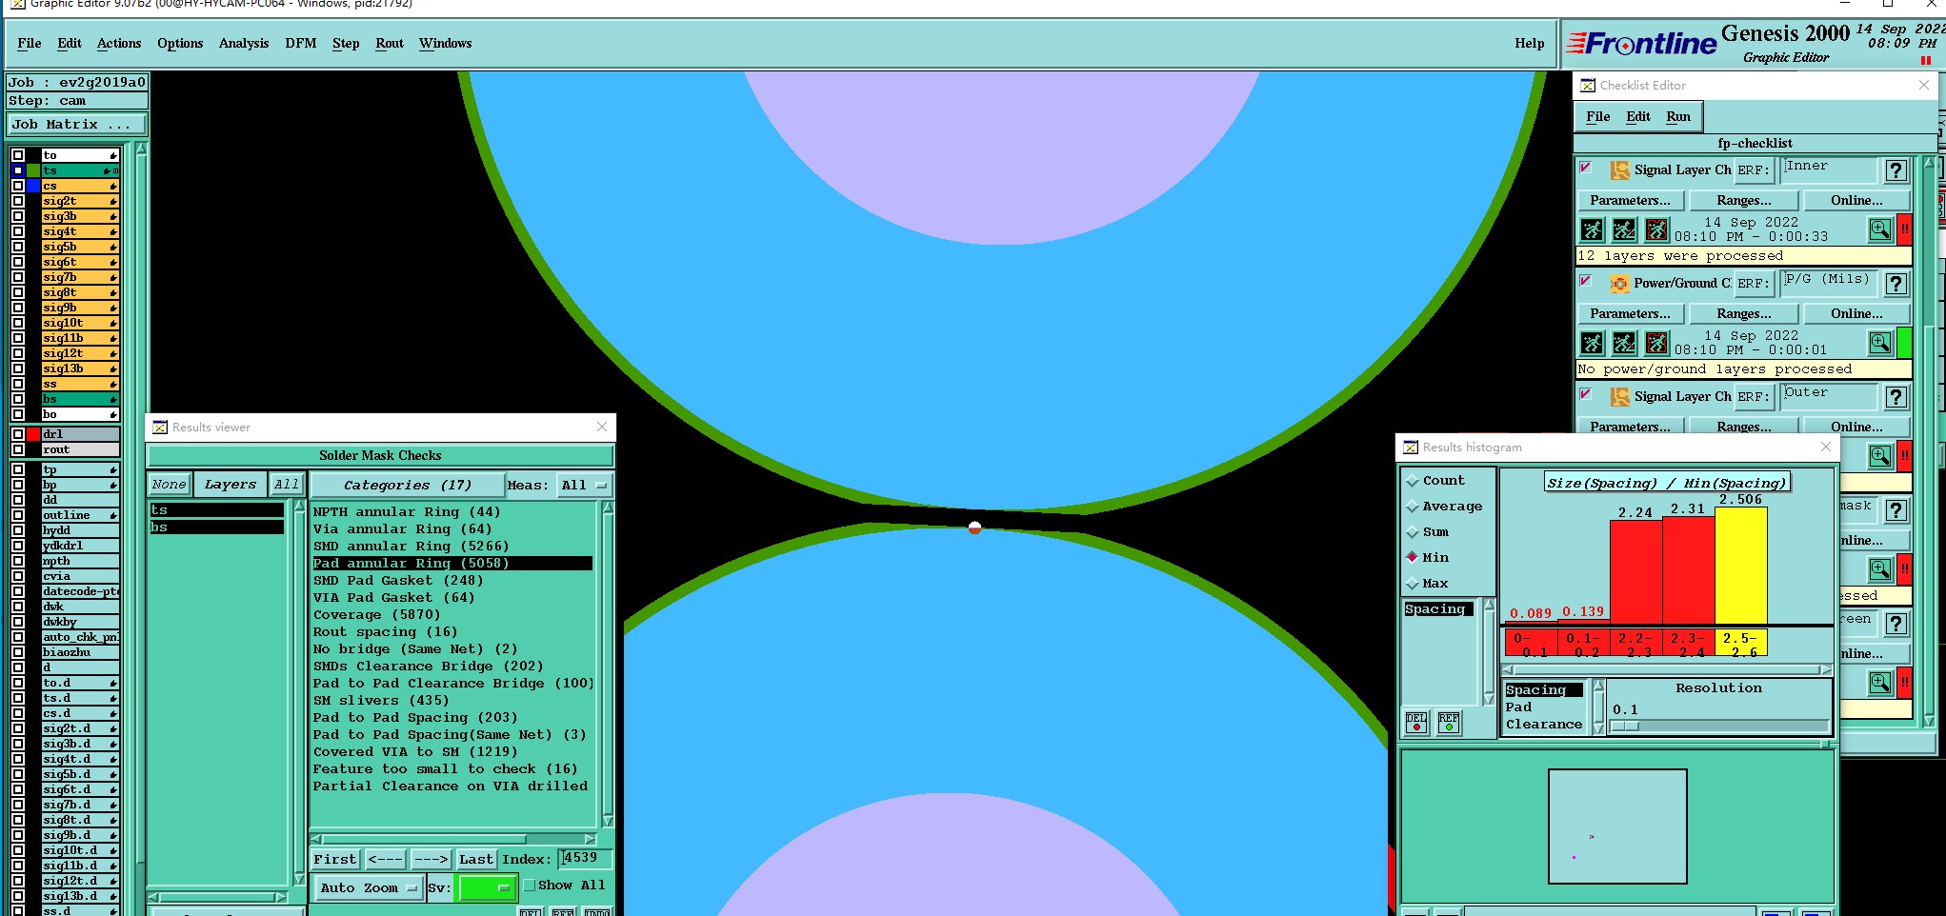Click Index input field showing 4539
The width and height of the screenshot is (1946, 916).
tap(585, 859)
